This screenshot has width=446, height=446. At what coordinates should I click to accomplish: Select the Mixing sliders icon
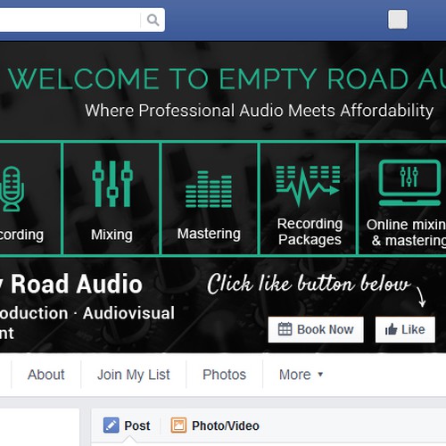(x=112, y=184)
